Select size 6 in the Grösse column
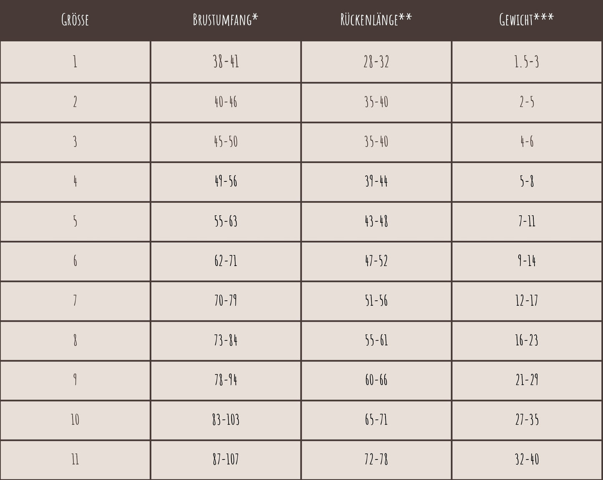 coord(75,261)
